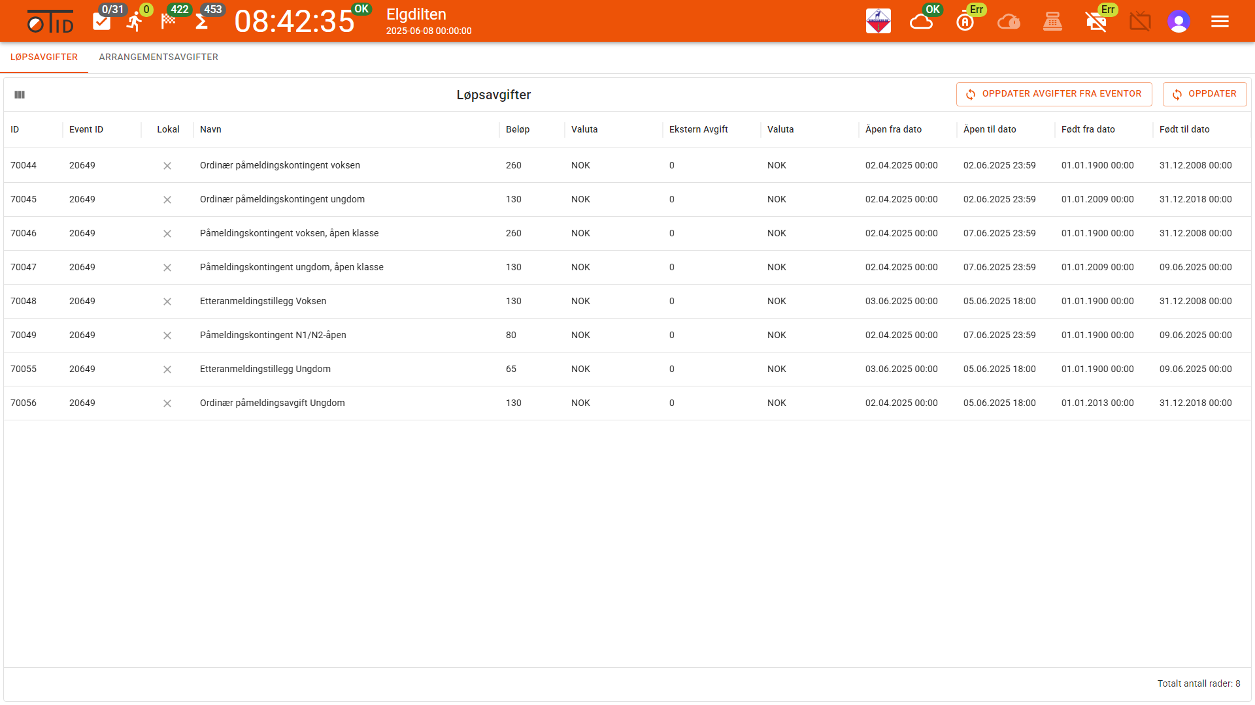Open the cloud OK status icon

click(x=922, y=22)
